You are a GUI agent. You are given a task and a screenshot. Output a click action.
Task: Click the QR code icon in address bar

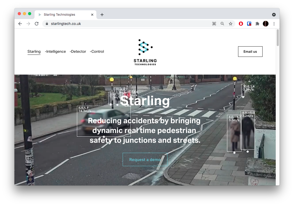[214, 24]
